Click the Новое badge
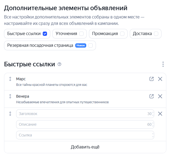The image size is (169, 157). click(x=81, y=45)
